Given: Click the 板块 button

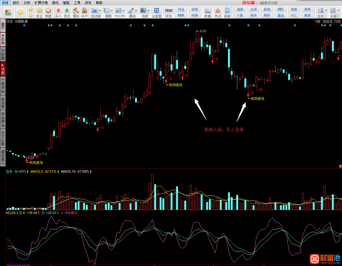Looking at the screenshot, I should [254, 15].
